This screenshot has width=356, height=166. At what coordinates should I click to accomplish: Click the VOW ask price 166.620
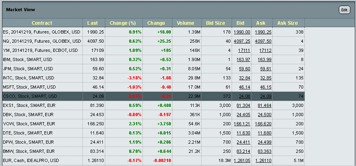[x=263, y=124]
